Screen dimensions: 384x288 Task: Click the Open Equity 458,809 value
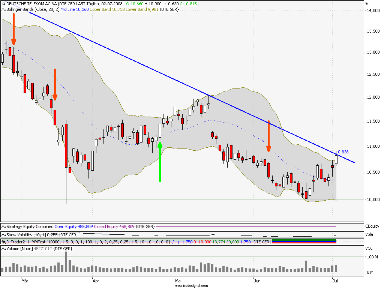coord(74,226)
